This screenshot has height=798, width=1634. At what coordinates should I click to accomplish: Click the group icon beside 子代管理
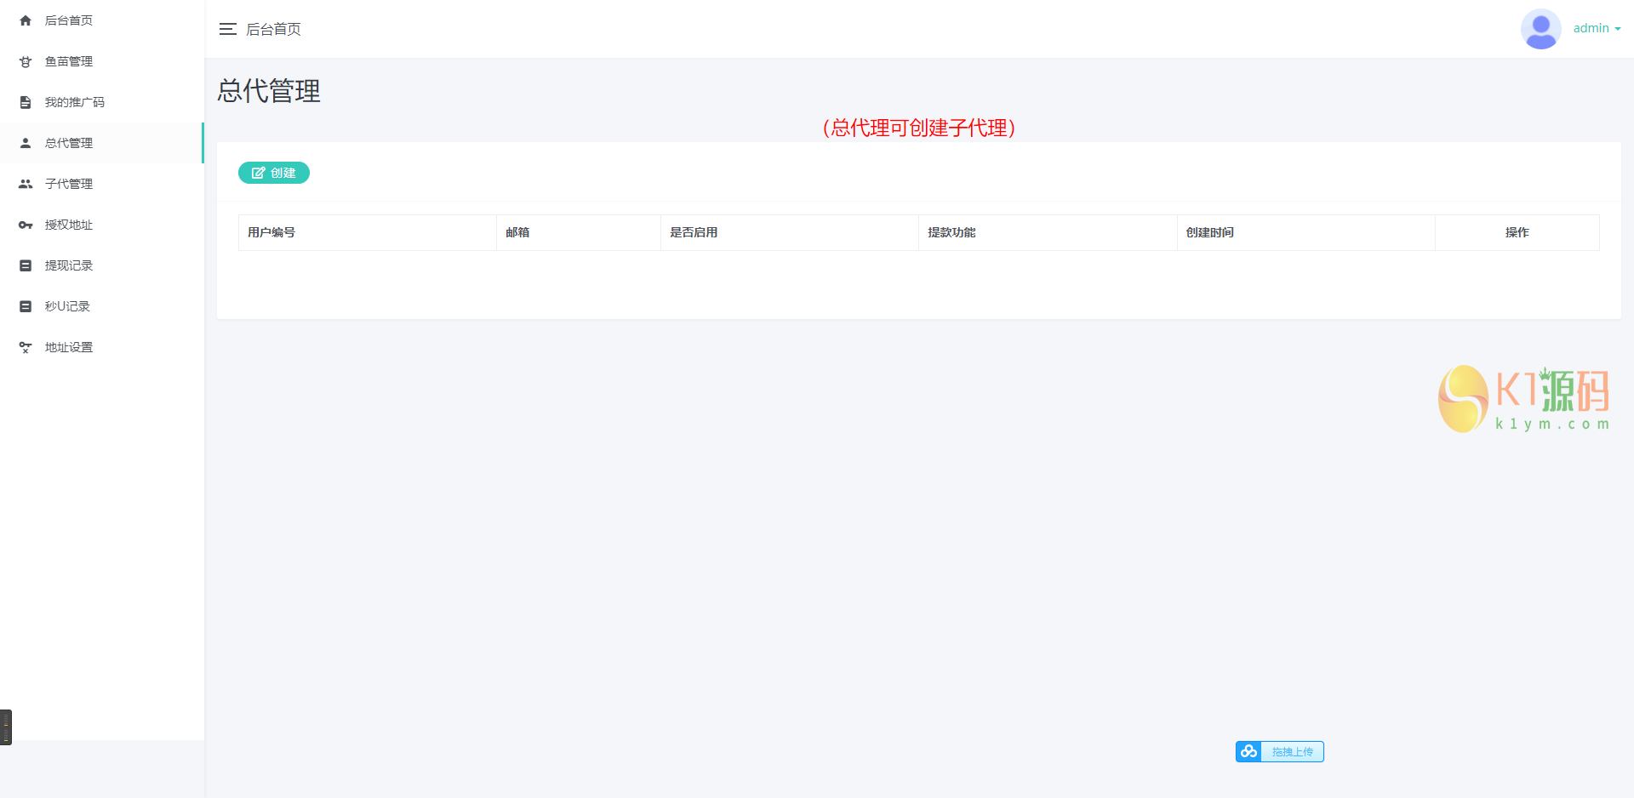(26, 184)
